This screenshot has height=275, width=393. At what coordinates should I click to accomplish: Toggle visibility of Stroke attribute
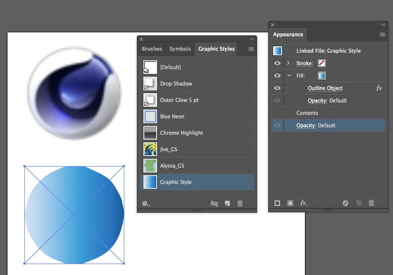point(277,63)
